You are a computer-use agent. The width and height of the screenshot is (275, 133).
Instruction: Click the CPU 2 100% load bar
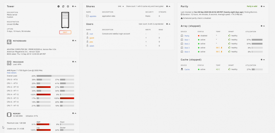(x=43, y=87)
